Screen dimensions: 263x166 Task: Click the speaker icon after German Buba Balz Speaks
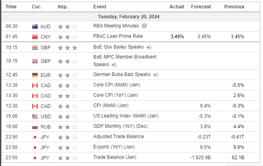click(156, 74)
